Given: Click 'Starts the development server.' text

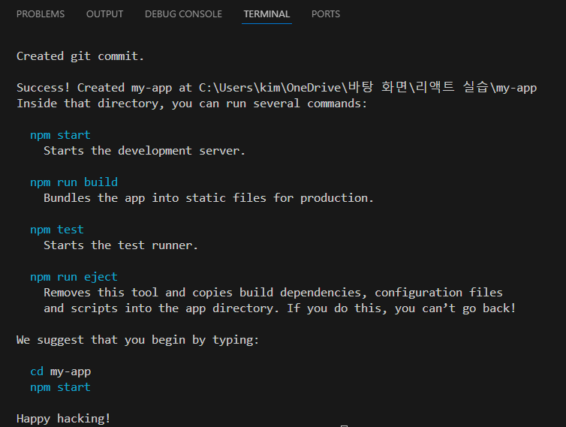Looking at the screenshot, I should pos(144,151).
